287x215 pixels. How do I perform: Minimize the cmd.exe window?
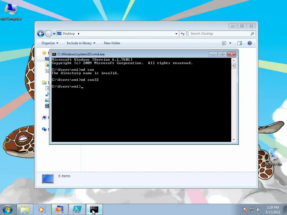[213, 54]
